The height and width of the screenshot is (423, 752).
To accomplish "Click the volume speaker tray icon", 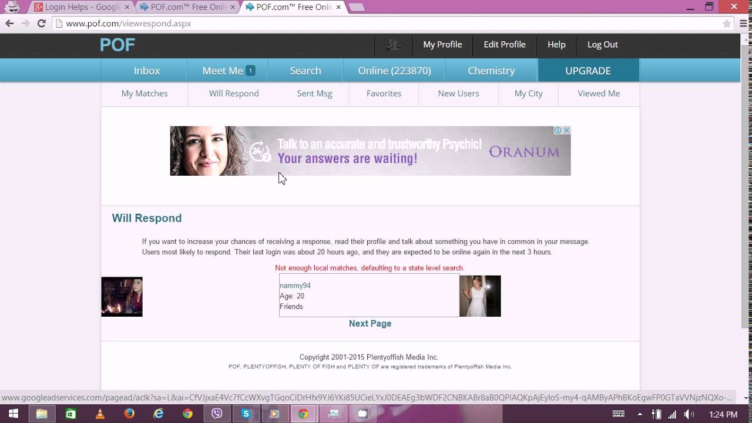I will click(689, 414).
